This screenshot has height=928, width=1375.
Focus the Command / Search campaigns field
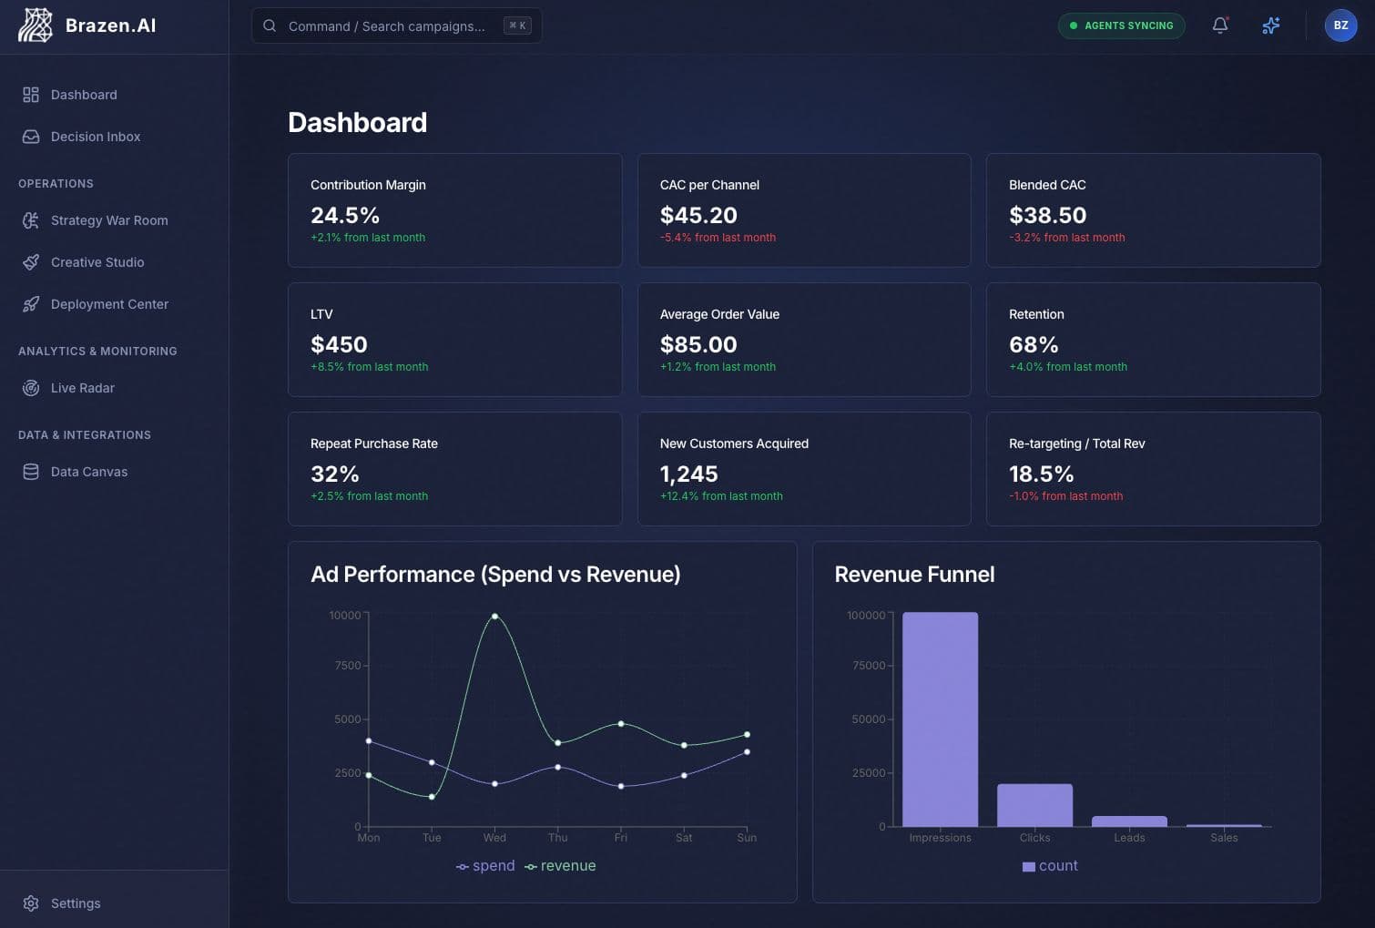coord(396,25)
